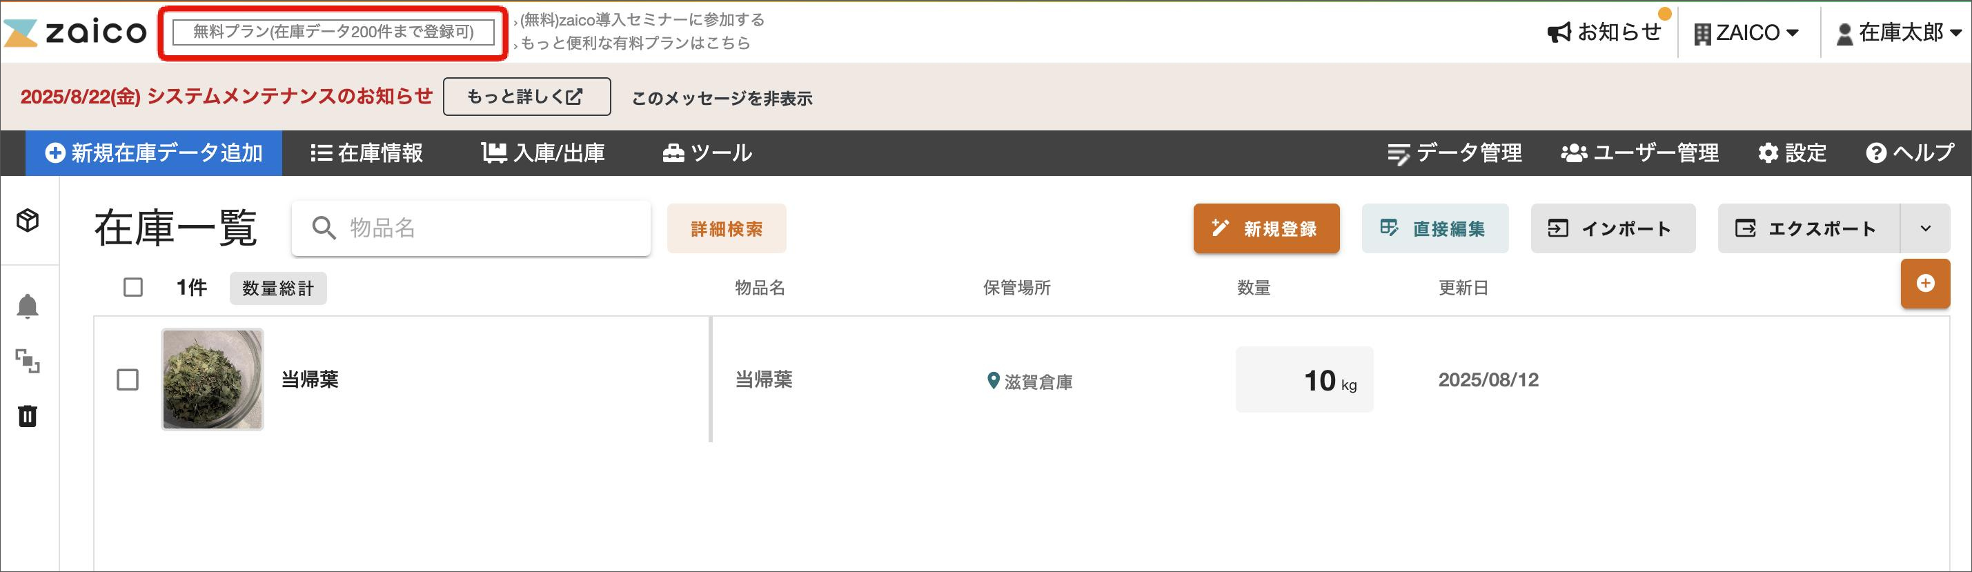Click このメッセージを非表示 link
Screen dimensions: 1972x572
tap(722, 98)
